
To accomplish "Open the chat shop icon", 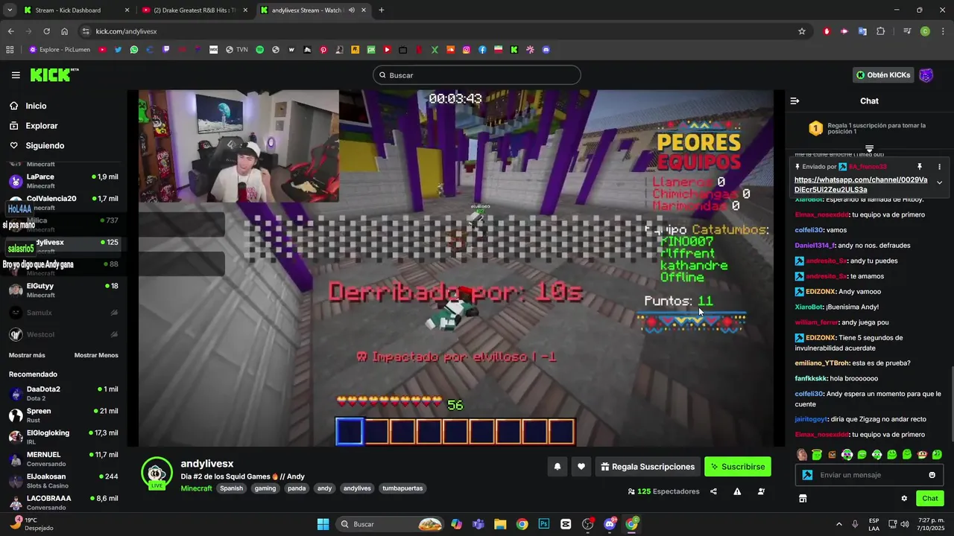I will [x=803, y=499].
